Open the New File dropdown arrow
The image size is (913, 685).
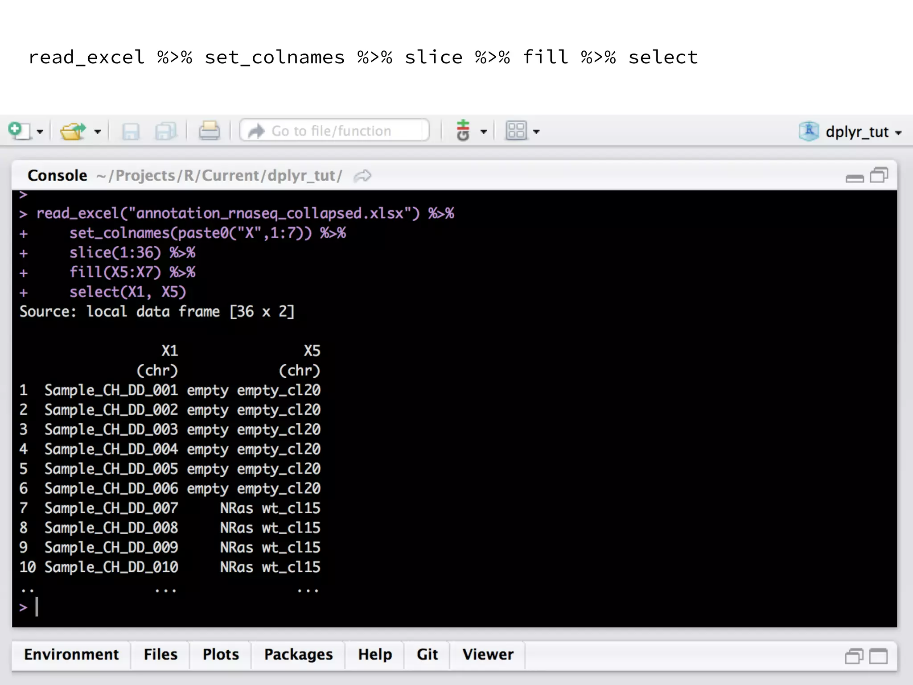point(40,132)
